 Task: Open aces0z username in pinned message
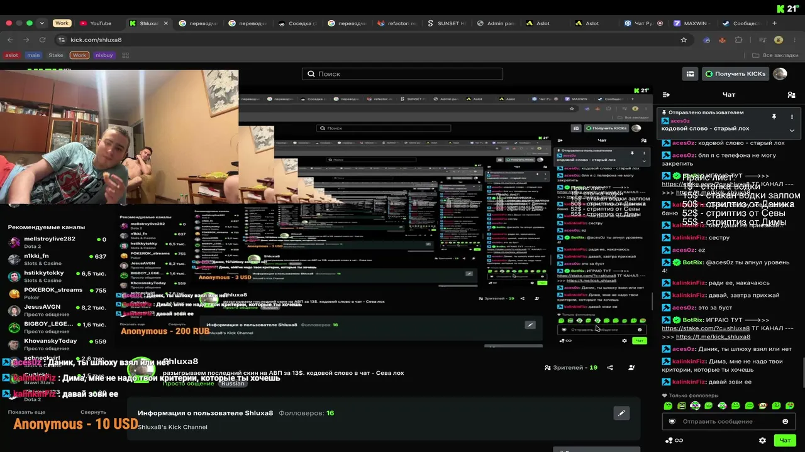680,121
